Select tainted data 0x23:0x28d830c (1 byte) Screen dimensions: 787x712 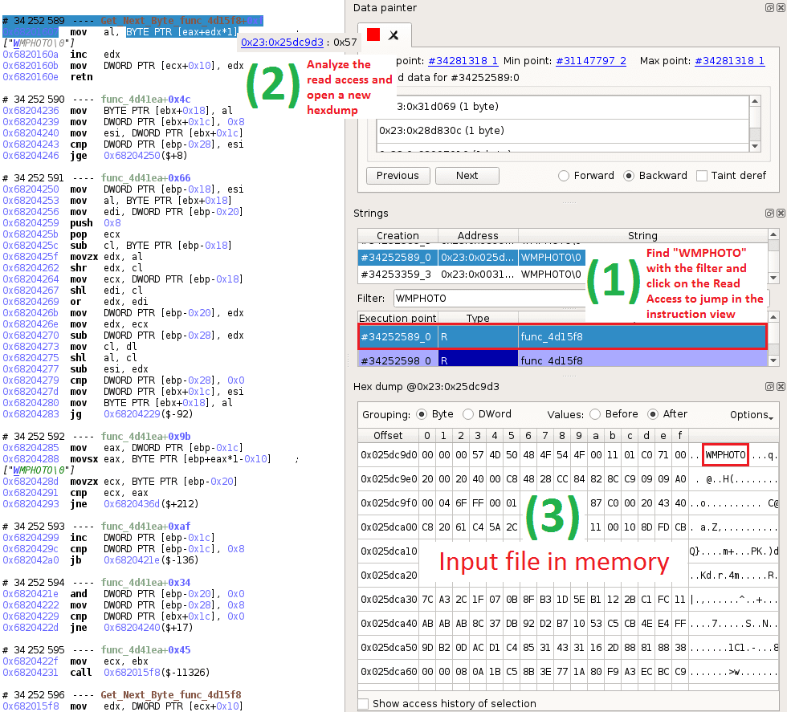pos(562,131)
